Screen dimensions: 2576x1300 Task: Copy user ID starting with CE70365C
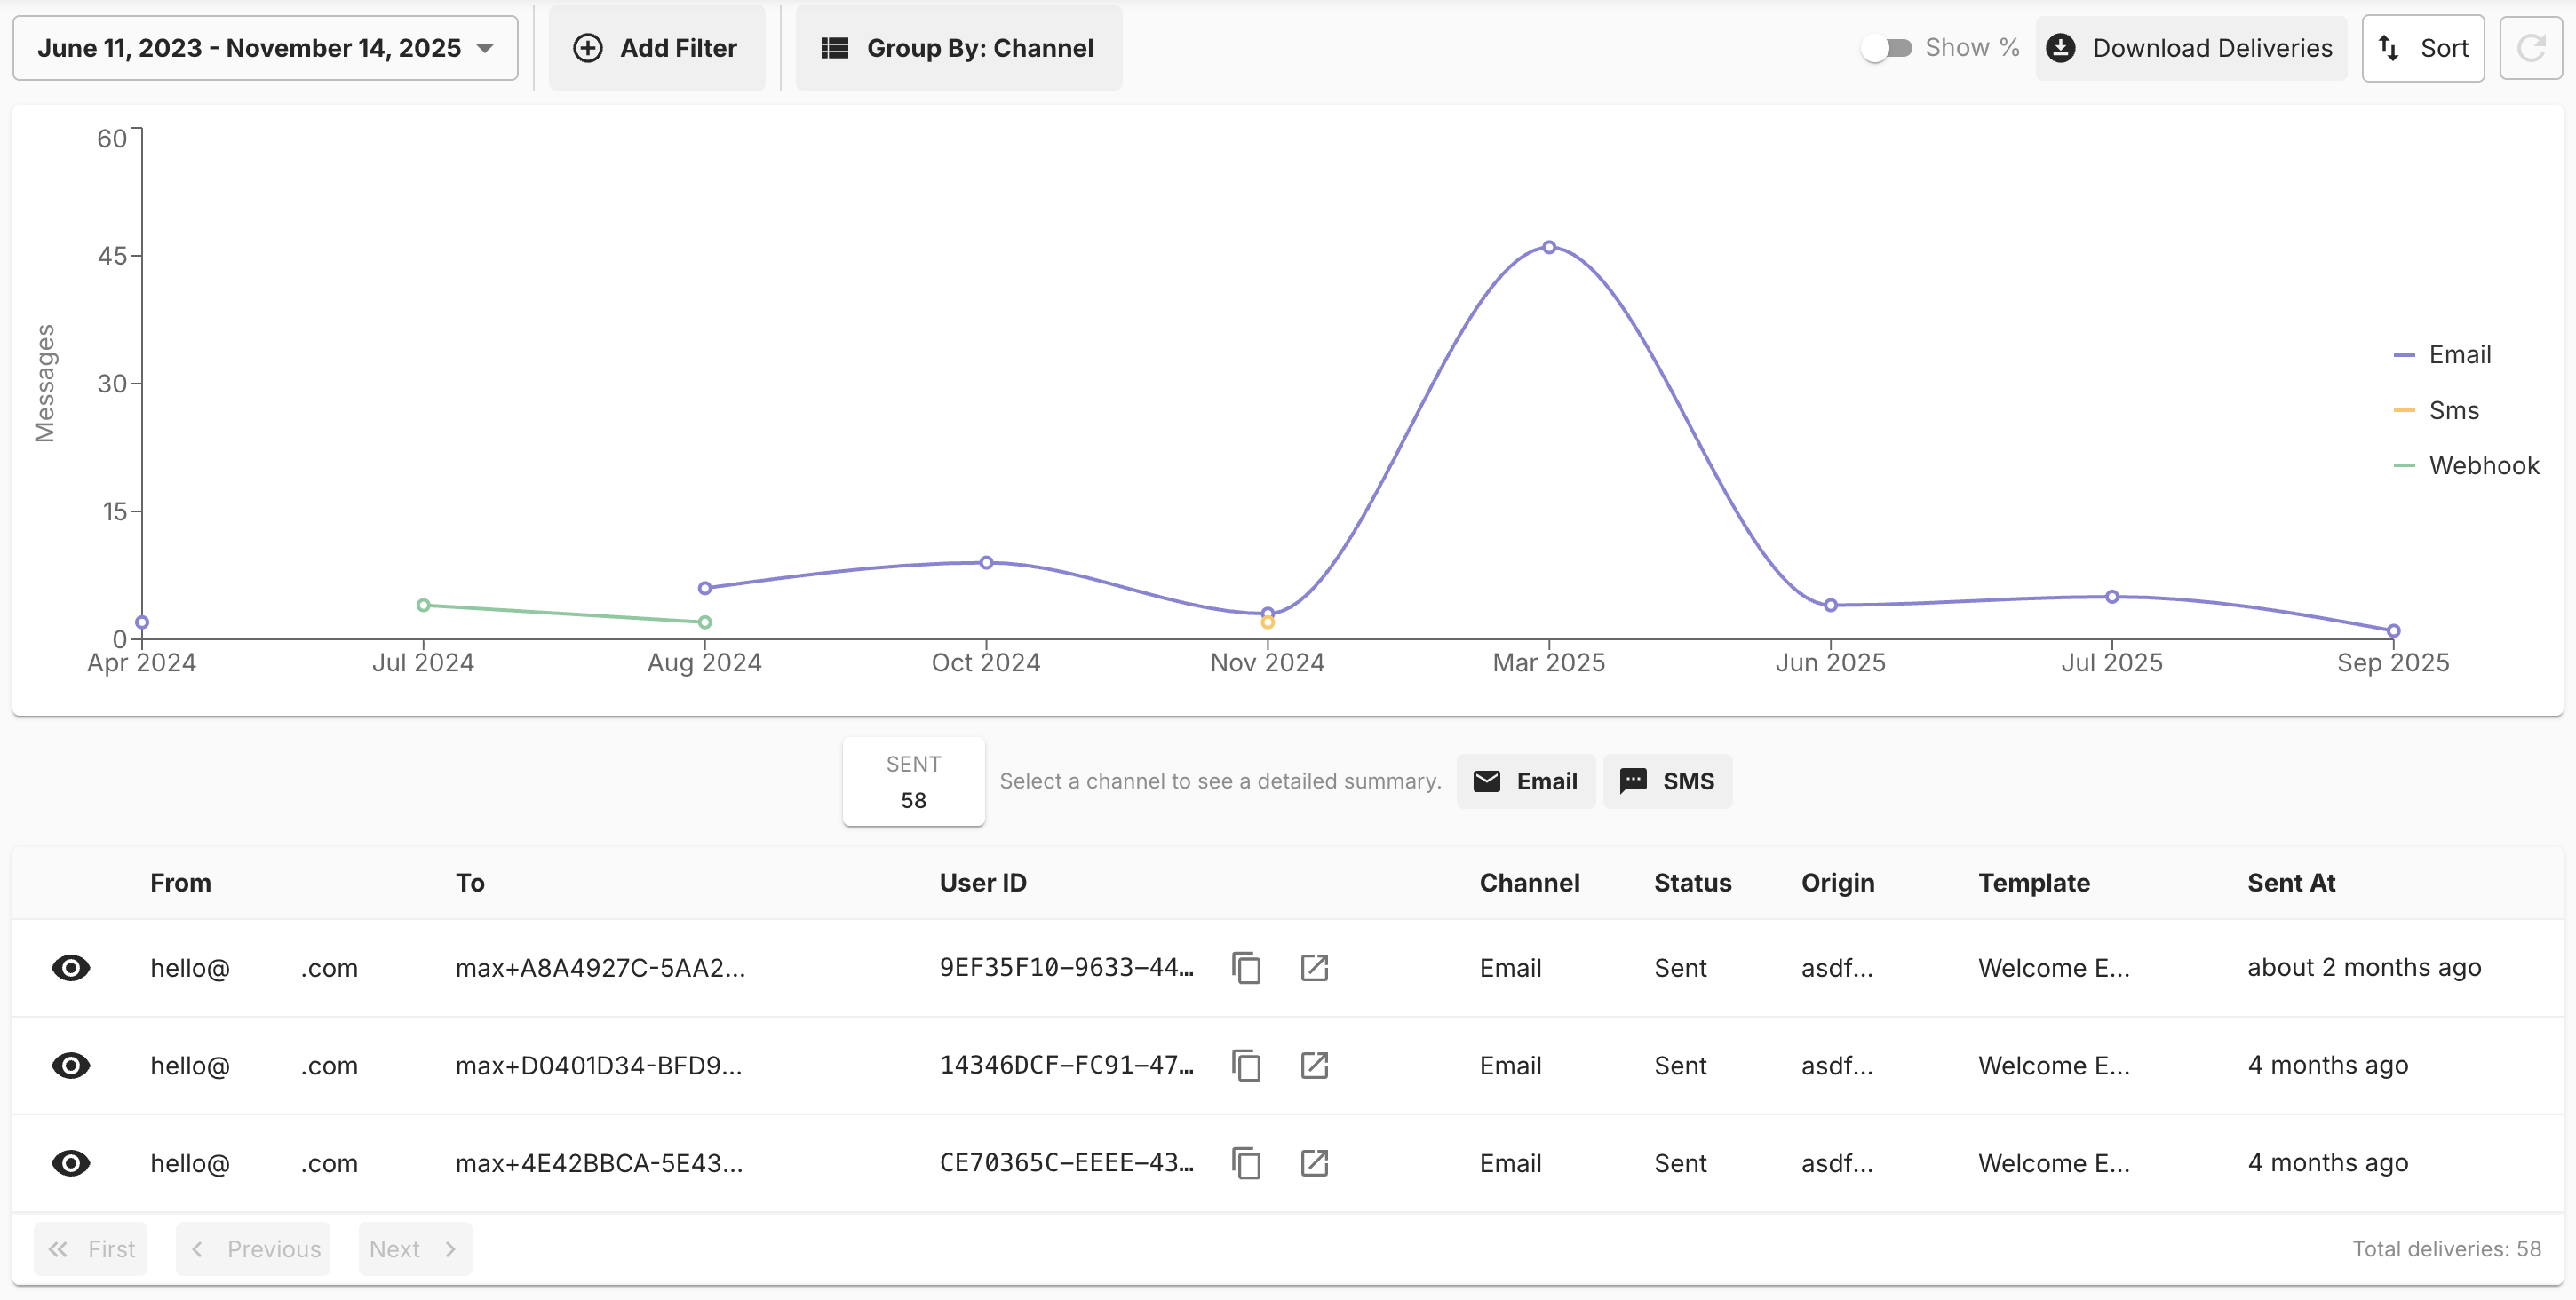1246,1163
